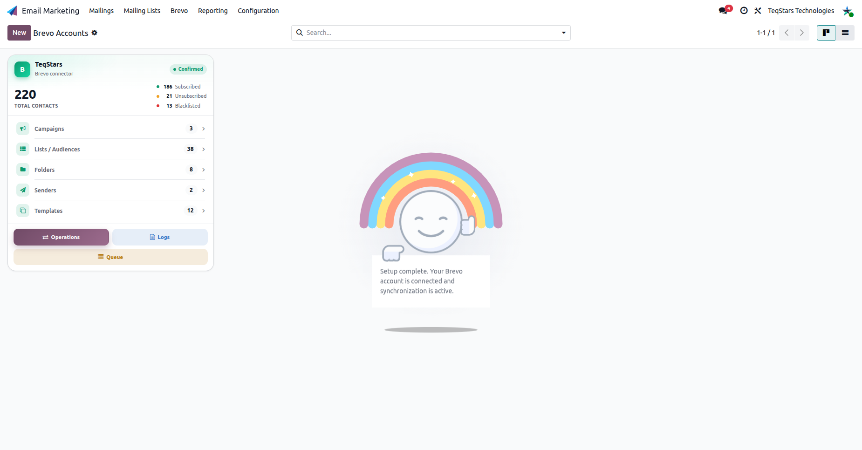The image size is (862, 450).
Task: Click the search magnifier icon
Action: 300,33
